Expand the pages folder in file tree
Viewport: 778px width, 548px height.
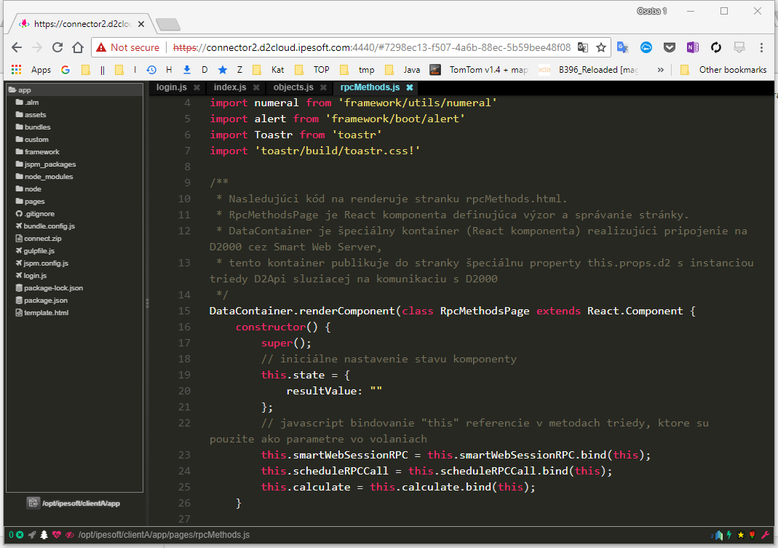coord(34,201)
